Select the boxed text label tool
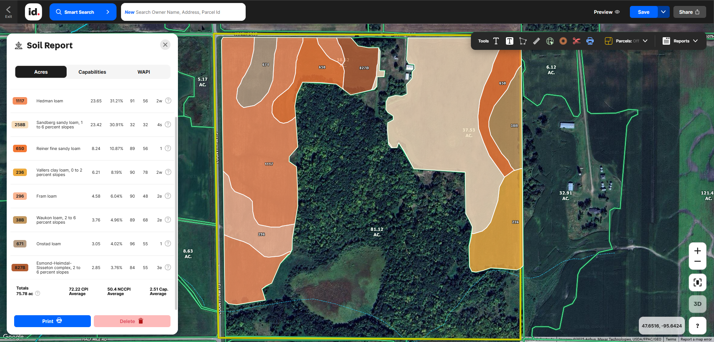 pos(509,41)
